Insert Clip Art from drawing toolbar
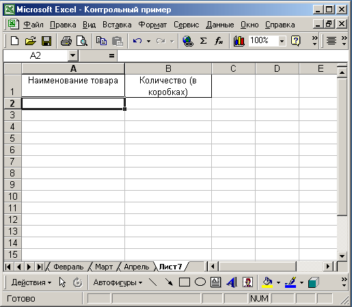 coord(247,282)
